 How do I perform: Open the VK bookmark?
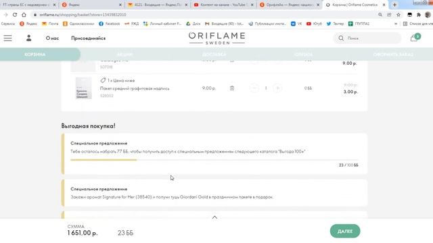(x=296, y=24)
